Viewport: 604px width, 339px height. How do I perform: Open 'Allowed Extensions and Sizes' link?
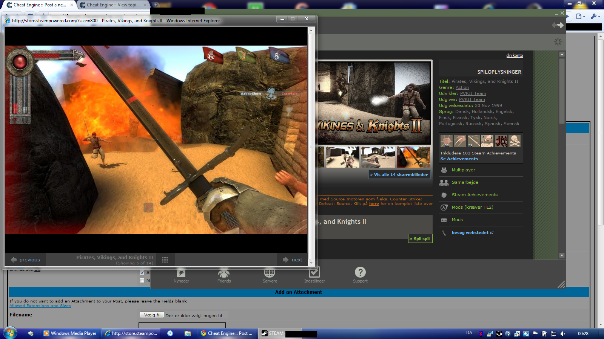tap(40, 306)
